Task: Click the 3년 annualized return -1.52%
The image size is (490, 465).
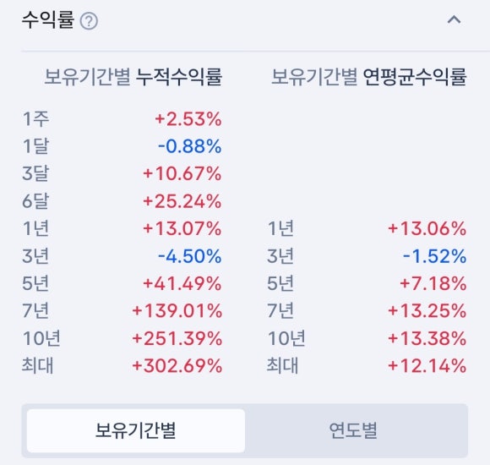Action: 435,256
